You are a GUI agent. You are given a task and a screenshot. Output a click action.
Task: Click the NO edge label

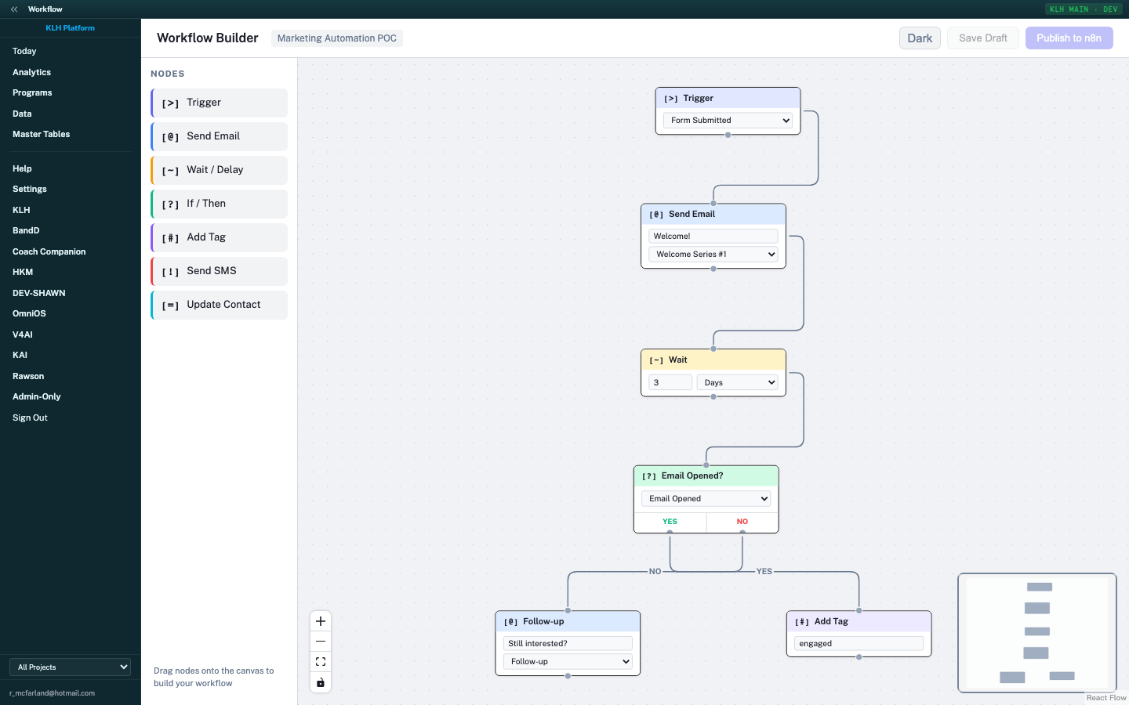point(655,571)
